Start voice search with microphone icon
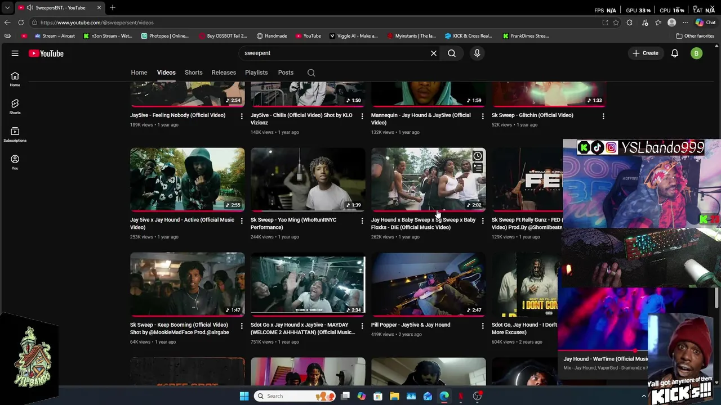Viewport: 721px width, 405px height. coord(477,53)
